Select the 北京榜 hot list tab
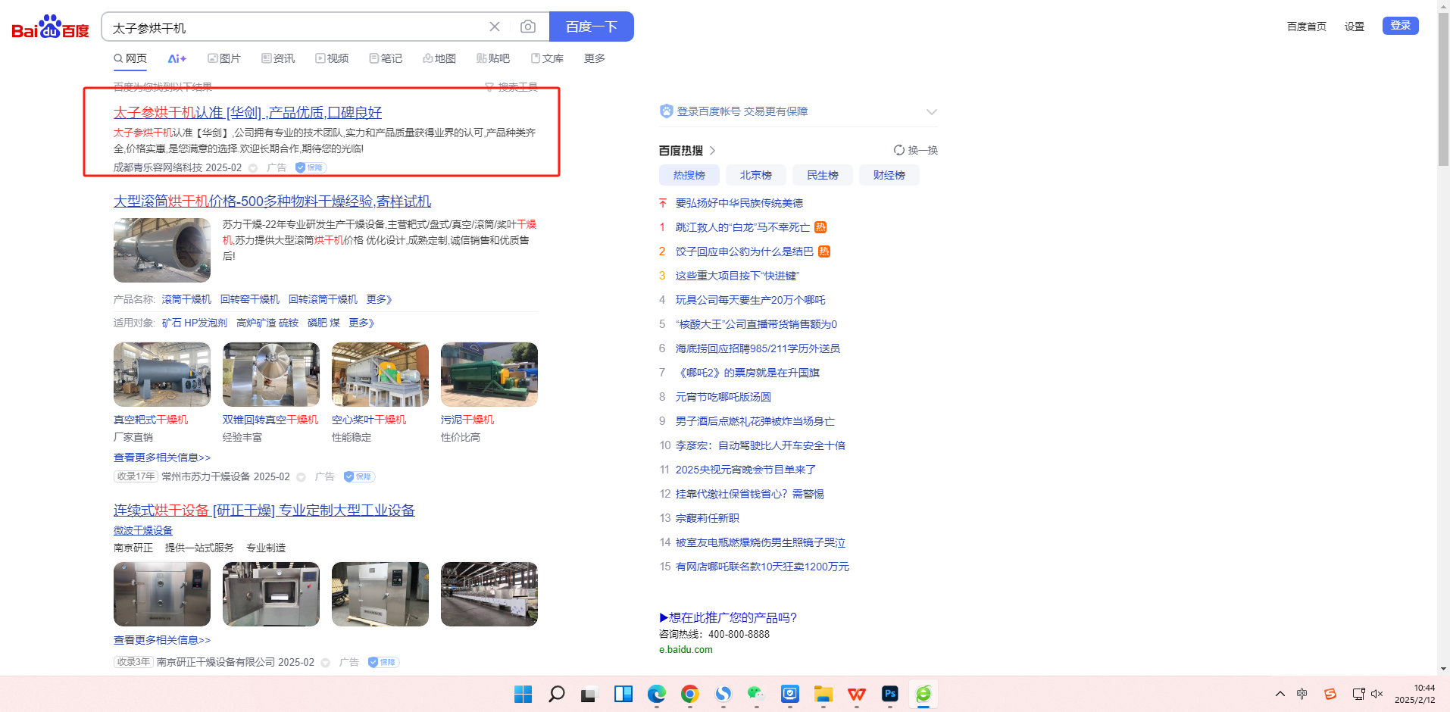 click(755, 175)
